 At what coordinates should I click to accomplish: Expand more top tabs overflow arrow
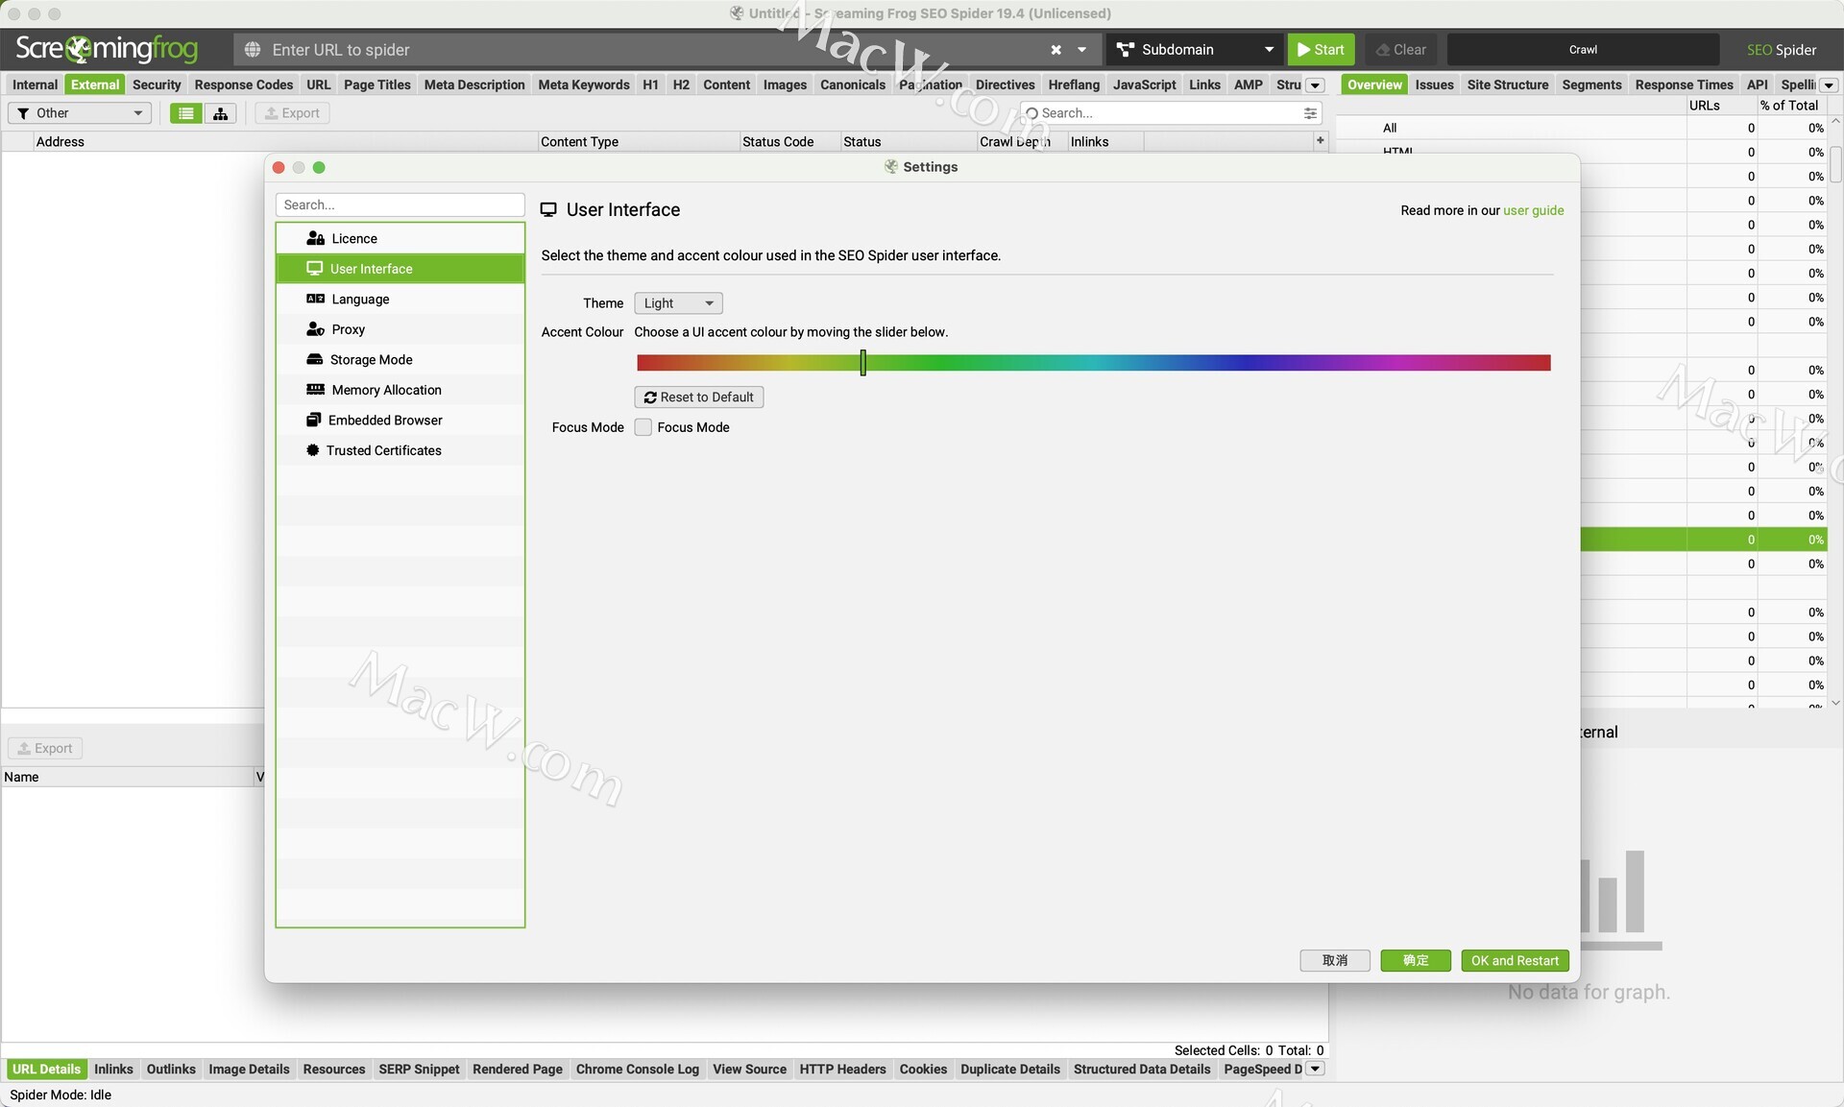tap(1315, 85)
